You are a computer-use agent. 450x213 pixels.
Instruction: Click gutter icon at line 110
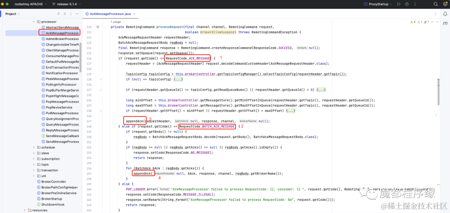pyautogui.click(x=98, y=27)
